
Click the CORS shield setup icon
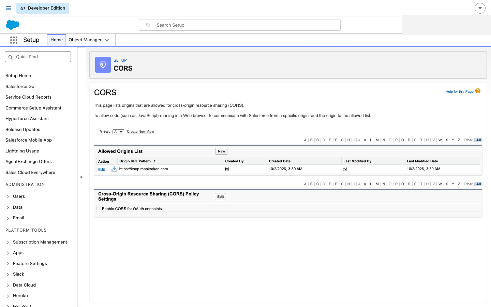[x=103, y=65]
